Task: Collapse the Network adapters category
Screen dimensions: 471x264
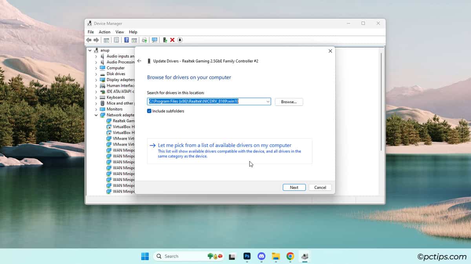Action: 96,115
